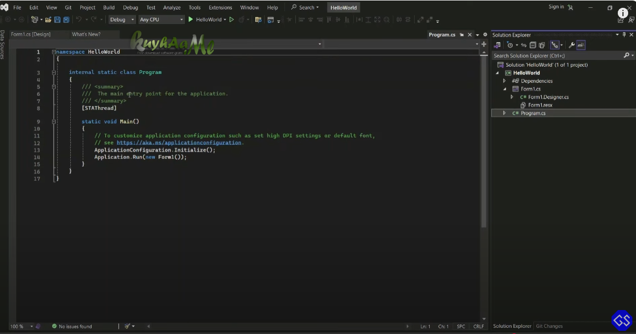The width and height of the screenshot is (636, 334).
Task: Expand the Form1.Designer.cs node
Action: tap(512, 97)
